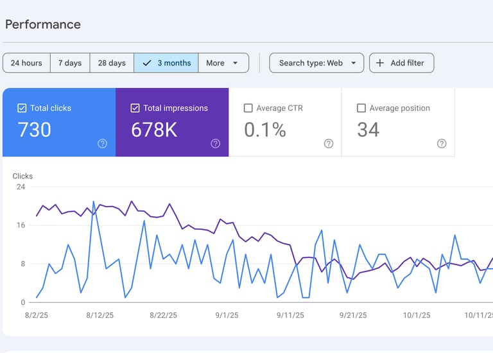Open the Search type: Web dropdown

pyautogui.click(x=316, y=63)
